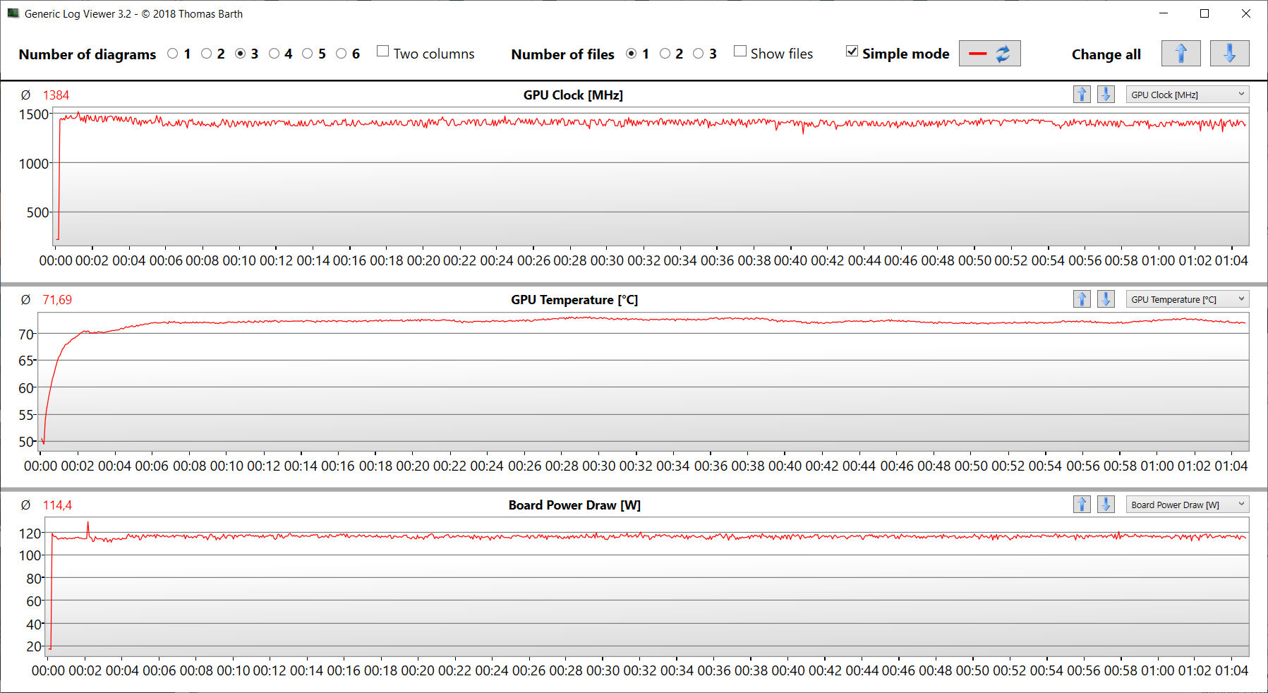
Task: Click the Change all up arrow button
Action: click(x=1181, y=54)
